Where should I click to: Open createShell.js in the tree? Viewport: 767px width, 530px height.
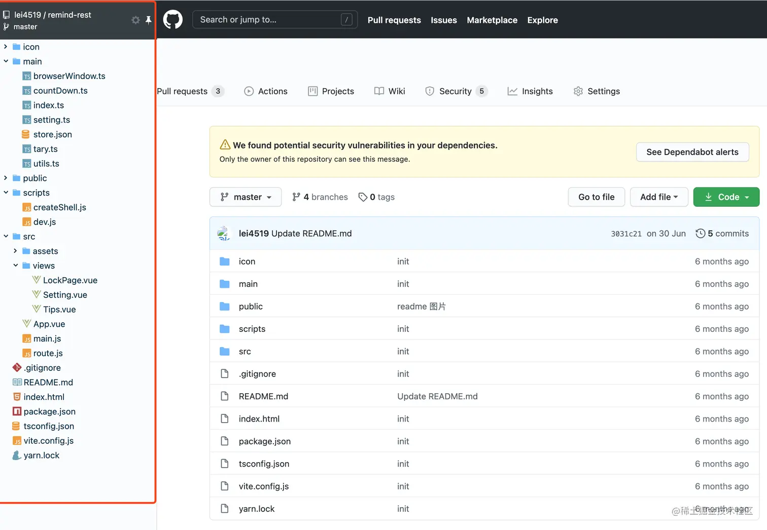(x=60, y=207)
